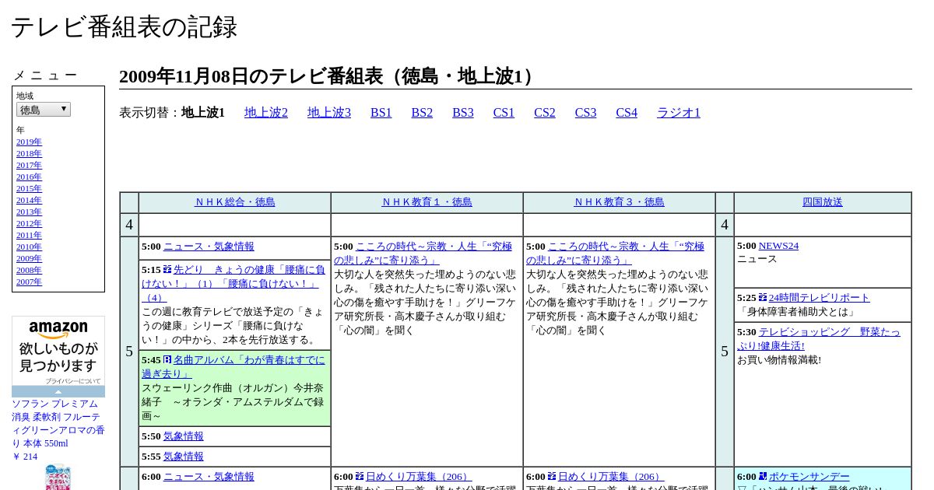Open こころの時代 on ＮＨＫ教育３
The width and height of the screenshot is (934, 490).
(x=616, y=254)
